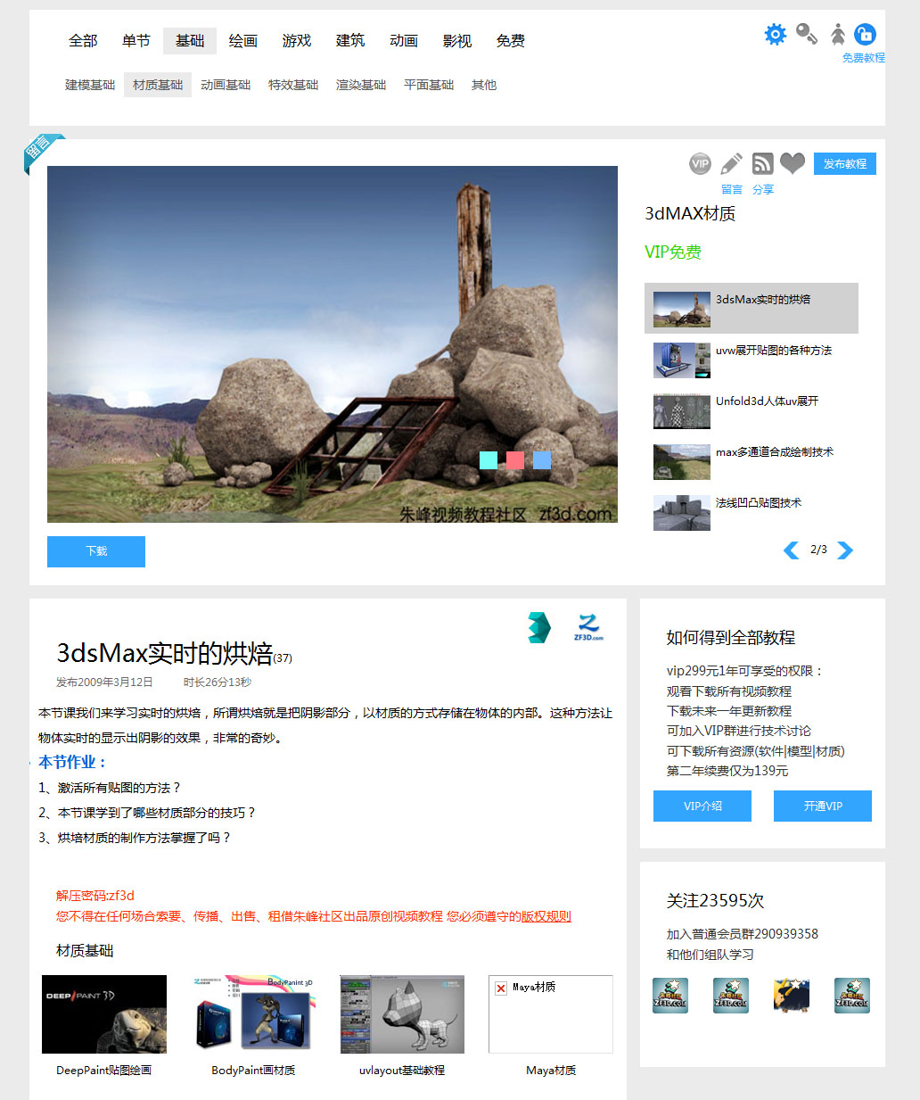Click the 分享 link under RSS

coord(763,190)
